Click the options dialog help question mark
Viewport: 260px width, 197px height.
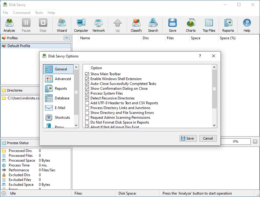[200, 56]
